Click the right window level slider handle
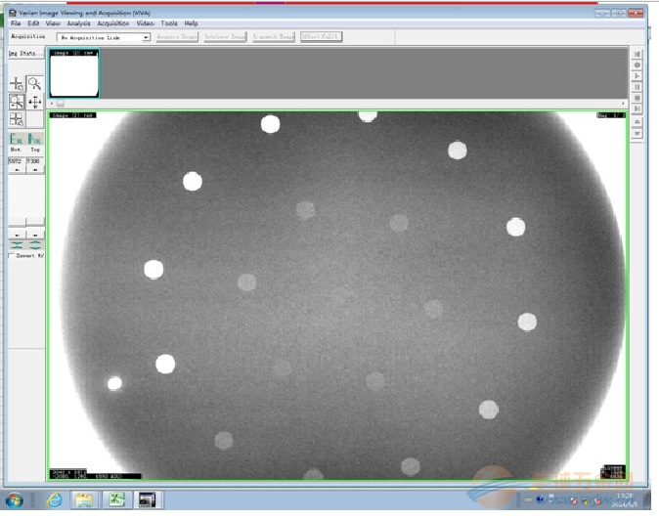Viewport: 659px width, 519px height. coord(35,222)
